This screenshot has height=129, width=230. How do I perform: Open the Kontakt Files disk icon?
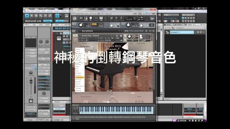(111, 18)
